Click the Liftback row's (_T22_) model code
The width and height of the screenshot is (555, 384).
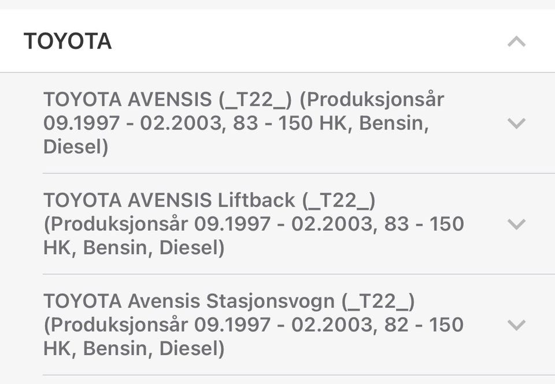(339, 200)
